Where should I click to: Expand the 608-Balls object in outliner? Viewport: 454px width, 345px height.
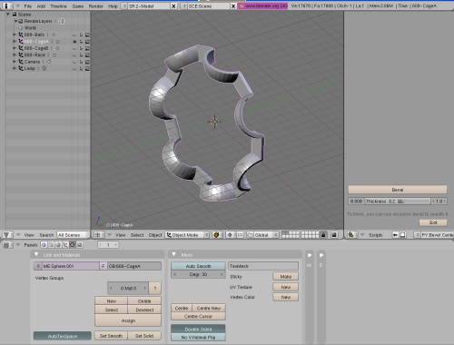pos(15,34)
